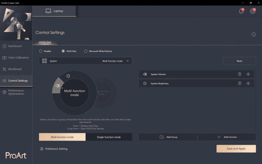Delete the System Brightness function
Image resolution: width=262 pixels, height=164 pixels.
(x=239, y=83)
